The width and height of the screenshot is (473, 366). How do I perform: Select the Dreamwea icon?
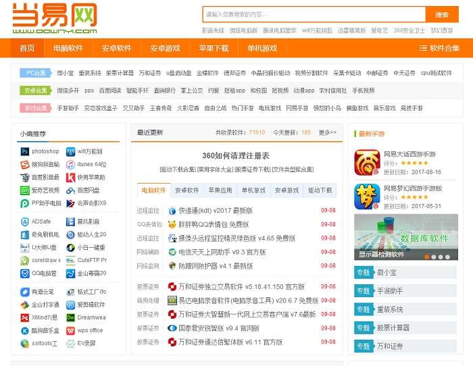[70, 317]
